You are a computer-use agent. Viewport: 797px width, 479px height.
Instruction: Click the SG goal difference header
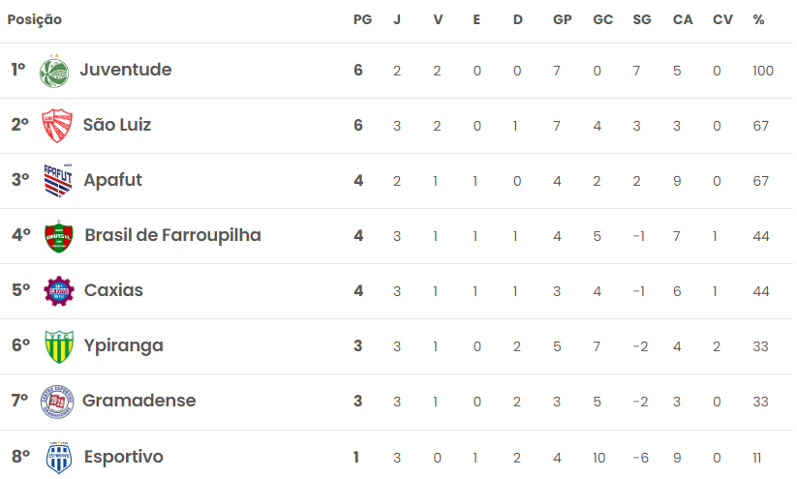tap(642, 19)
